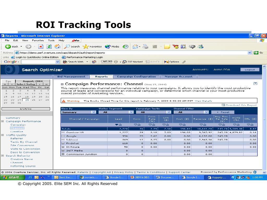
Task: Sort Lead column descending arrow
Action: coord(117,125)
